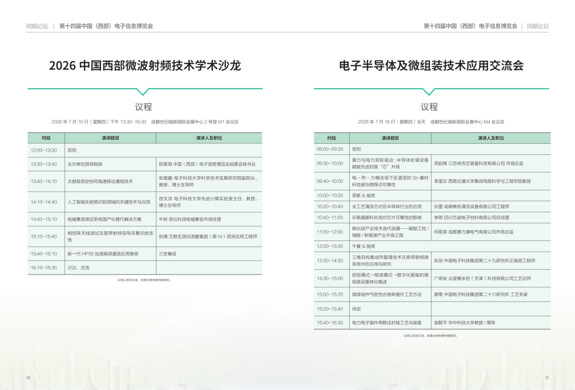Click the topic starting with "三维异构集成热管理技术"
Viewport: 575px width, 390px height.
coord(390,261)
